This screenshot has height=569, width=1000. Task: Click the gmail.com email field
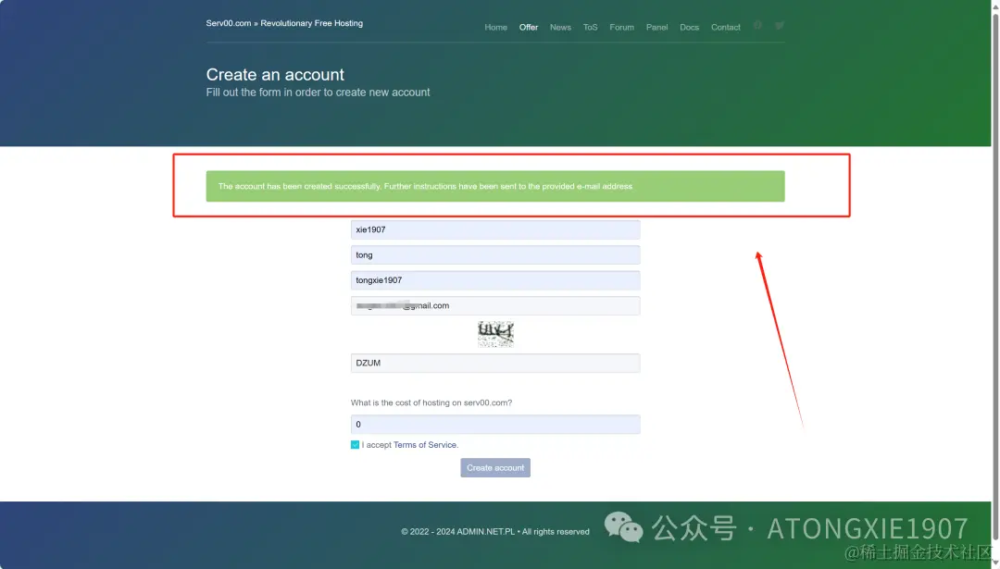pos(494,306)
